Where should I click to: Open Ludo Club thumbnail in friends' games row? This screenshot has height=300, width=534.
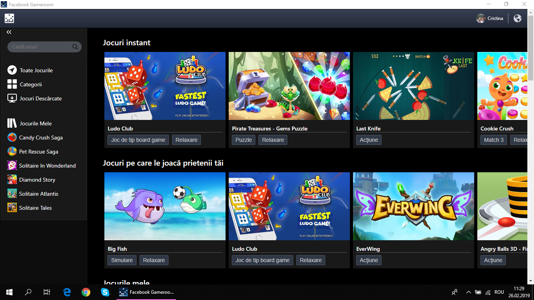pos(289,206)
